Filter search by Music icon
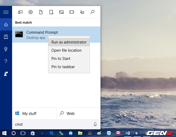This screenshot has height=137, width=176. (x=82, y=12)
